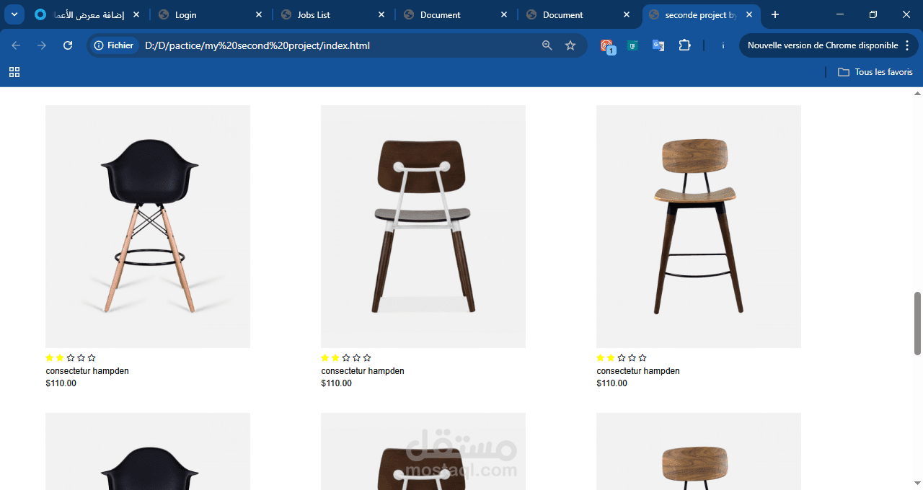
Task: Click consectetur hampden under brown chair
Action: 363,371
